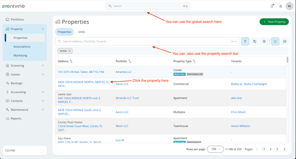296x159 pixels.
Task: Click the Accounting dollar icon
Action: 7,92
